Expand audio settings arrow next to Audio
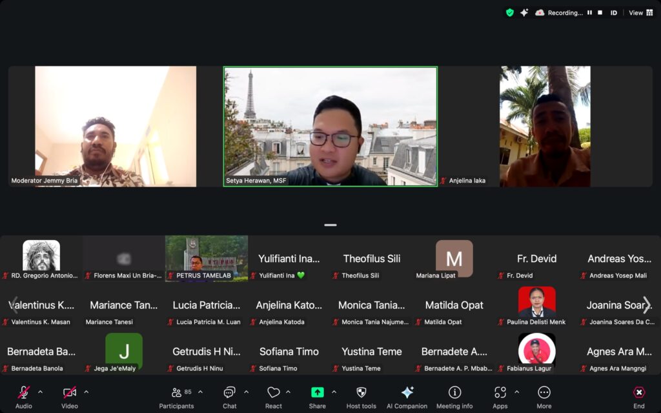 40,392
